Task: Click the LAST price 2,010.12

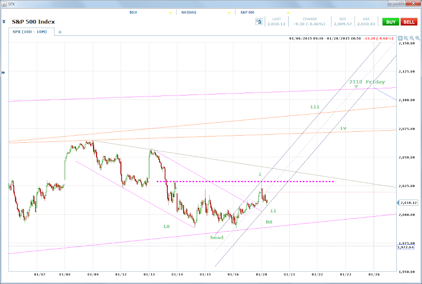Action: pos(276,24)
